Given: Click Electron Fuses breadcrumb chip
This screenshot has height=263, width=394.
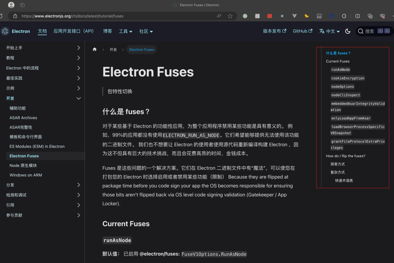Looking at the screenshot, I should 142,50.
